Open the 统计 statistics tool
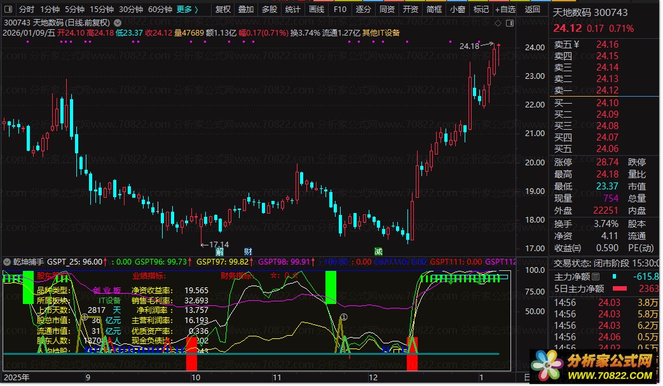The width and height of the screenshot is (663, 386). coord(292,9)
